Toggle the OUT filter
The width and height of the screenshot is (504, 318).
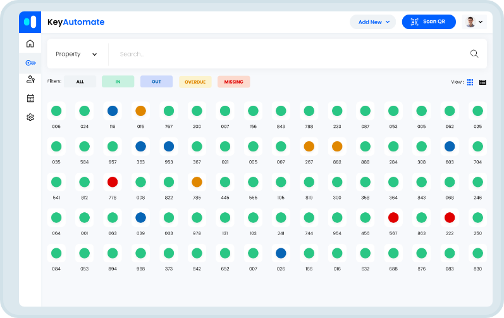pos(156,82)
